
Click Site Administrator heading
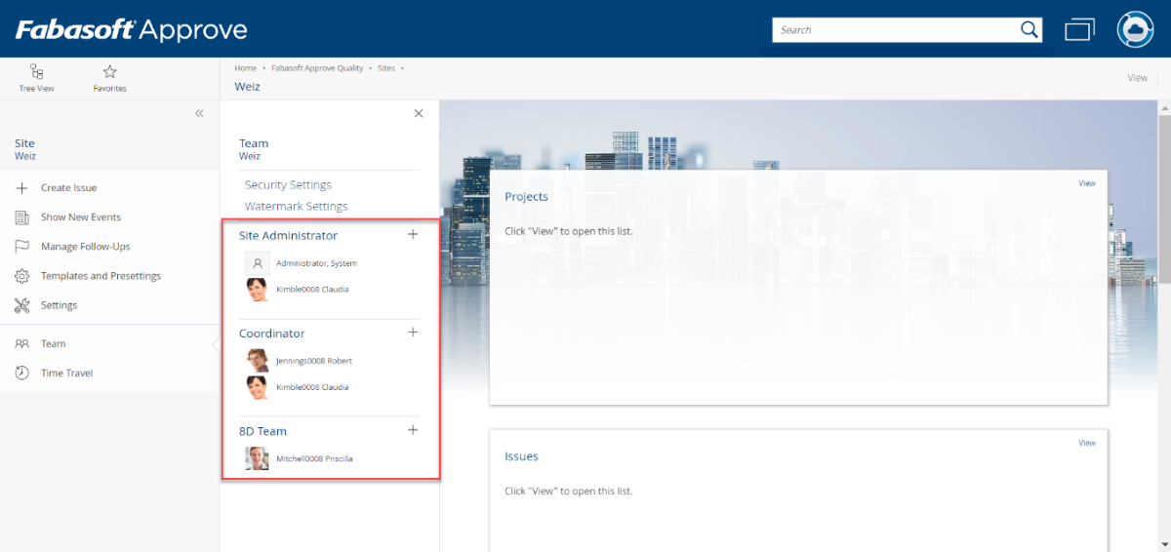[288, 236]
